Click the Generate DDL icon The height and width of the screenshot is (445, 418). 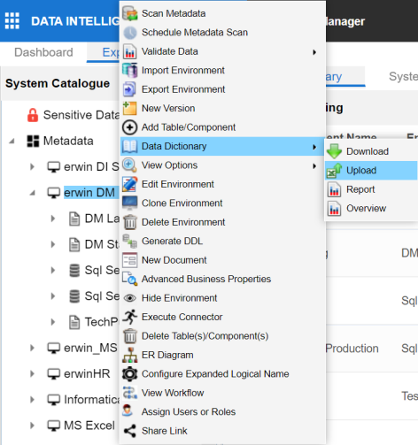[x=130, y=242]
